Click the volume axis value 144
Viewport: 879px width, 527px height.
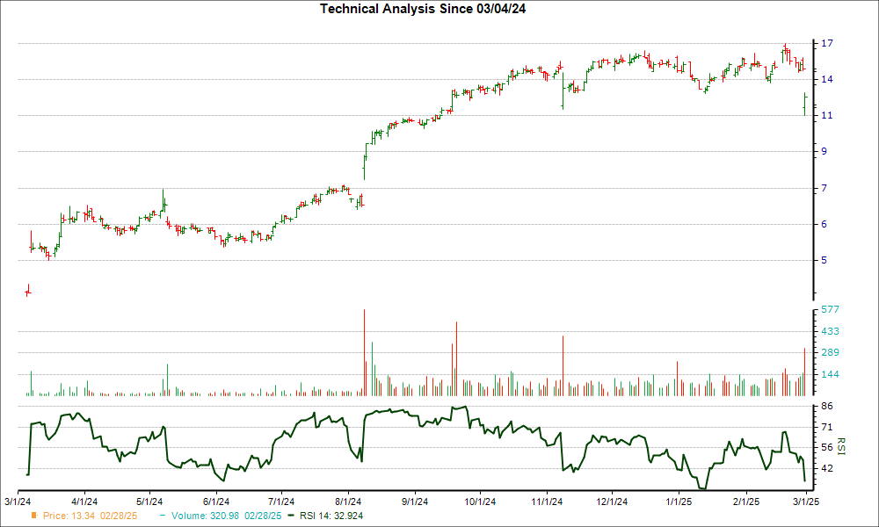coord(831,374)
